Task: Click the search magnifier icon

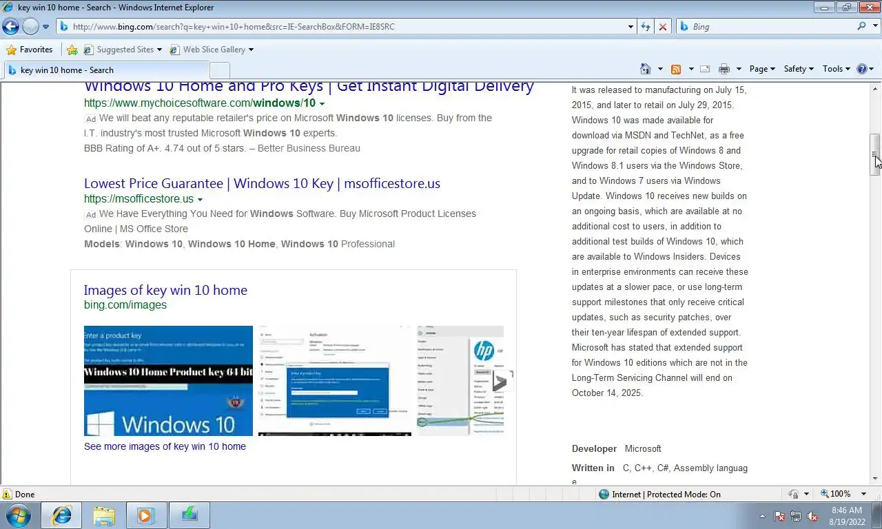Action: [x=861, y=26]
